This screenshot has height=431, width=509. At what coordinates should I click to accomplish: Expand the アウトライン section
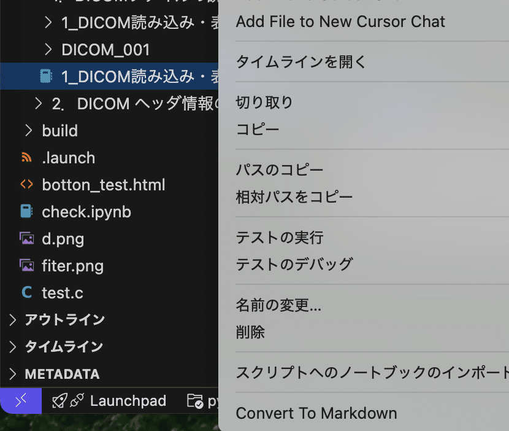click(x=13, y=319)
